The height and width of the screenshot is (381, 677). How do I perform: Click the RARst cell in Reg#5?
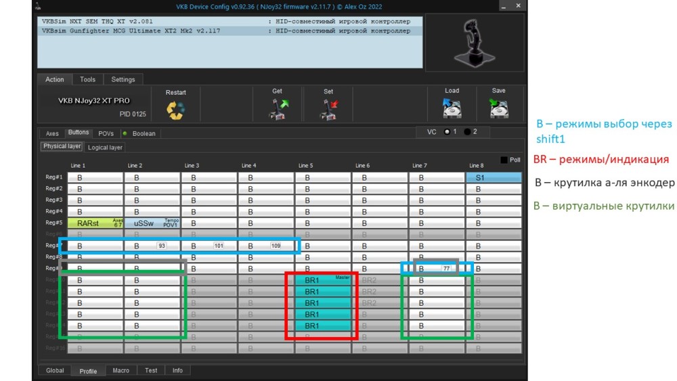[95, 223]
